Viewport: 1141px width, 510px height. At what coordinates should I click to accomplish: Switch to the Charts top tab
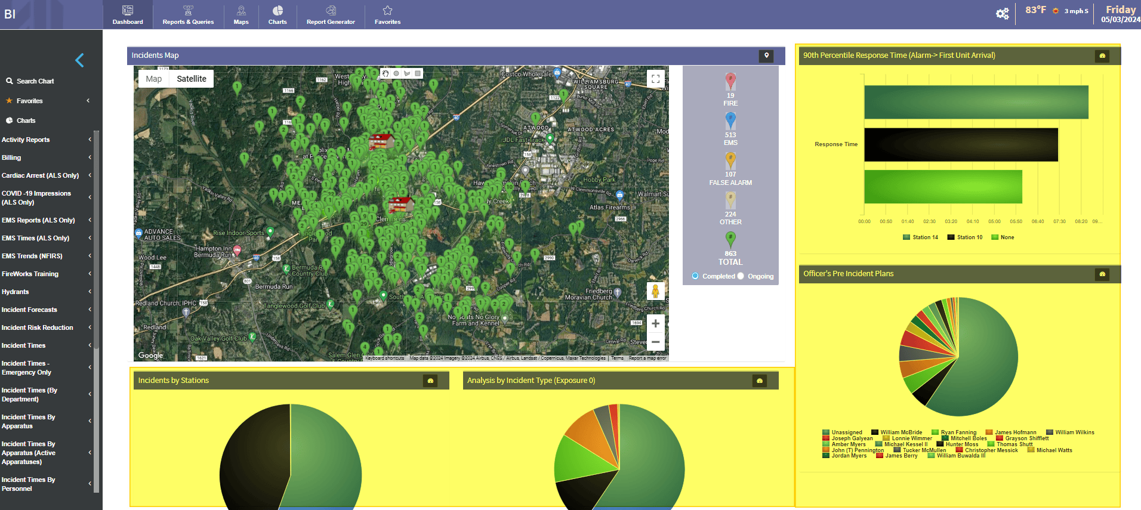point(277,15)
